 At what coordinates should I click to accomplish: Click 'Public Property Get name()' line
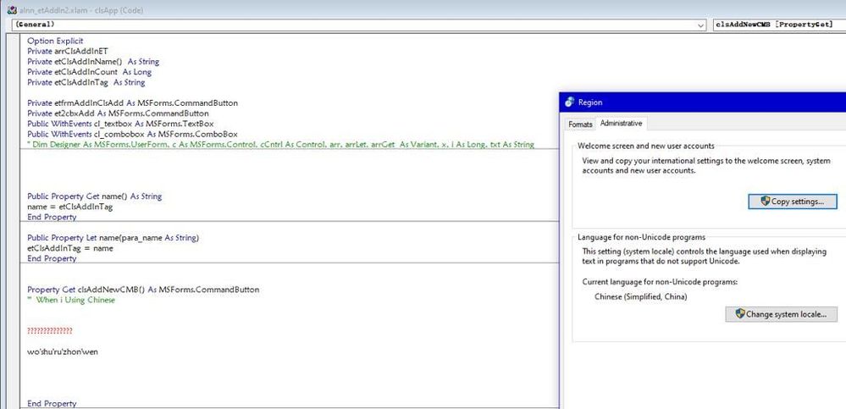point(94,196)
